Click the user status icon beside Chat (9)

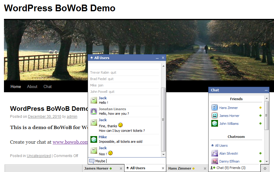[x=213, y=168]
